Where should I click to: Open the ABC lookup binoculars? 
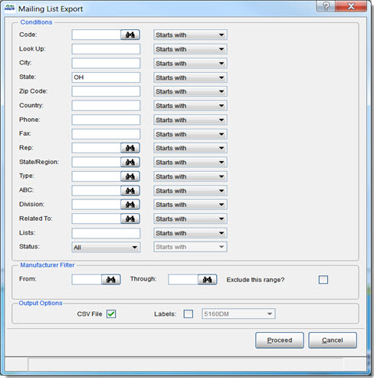(x=130, y=190)
